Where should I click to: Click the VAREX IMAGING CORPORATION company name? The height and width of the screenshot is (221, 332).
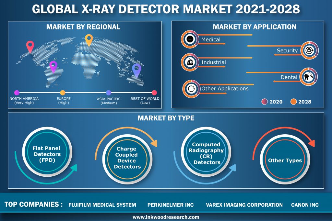click(244, 205)
